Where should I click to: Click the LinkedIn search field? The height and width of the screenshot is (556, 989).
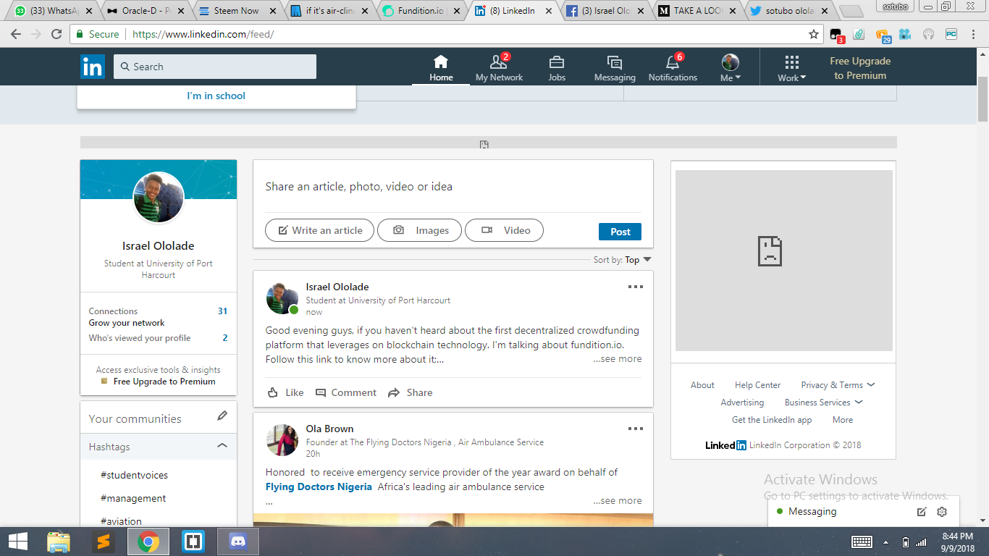[x=215, y=67]
